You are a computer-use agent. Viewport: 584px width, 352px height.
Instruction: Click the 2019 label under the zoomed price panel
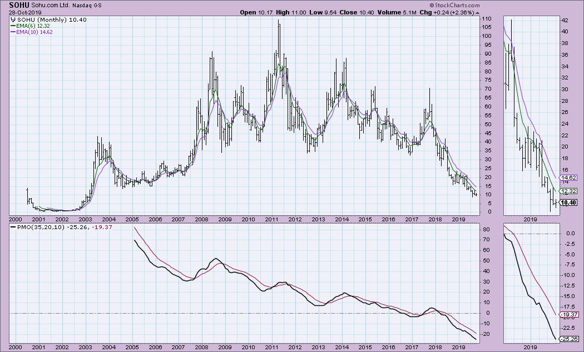point(530,220)
